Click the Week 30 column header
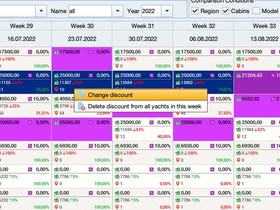Image resolution: width=280 pixels, height=210 pixels. tap(82, 26)
